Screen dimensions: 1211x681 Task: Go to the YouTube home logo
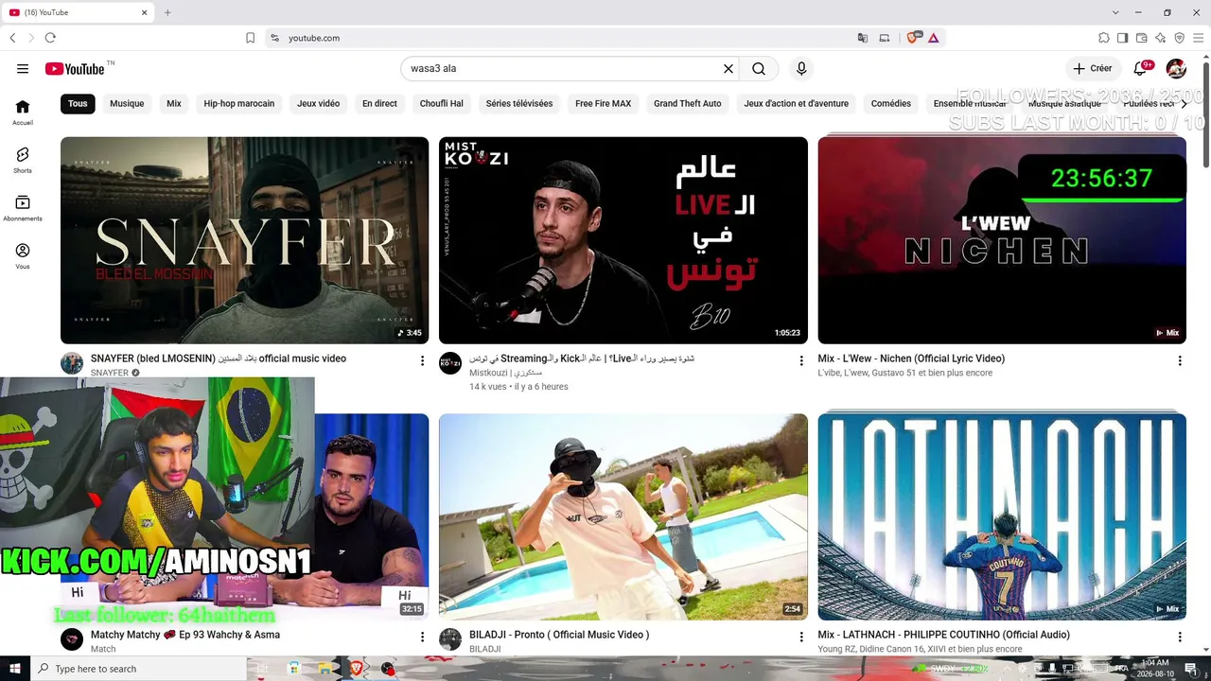coord(75,69)
